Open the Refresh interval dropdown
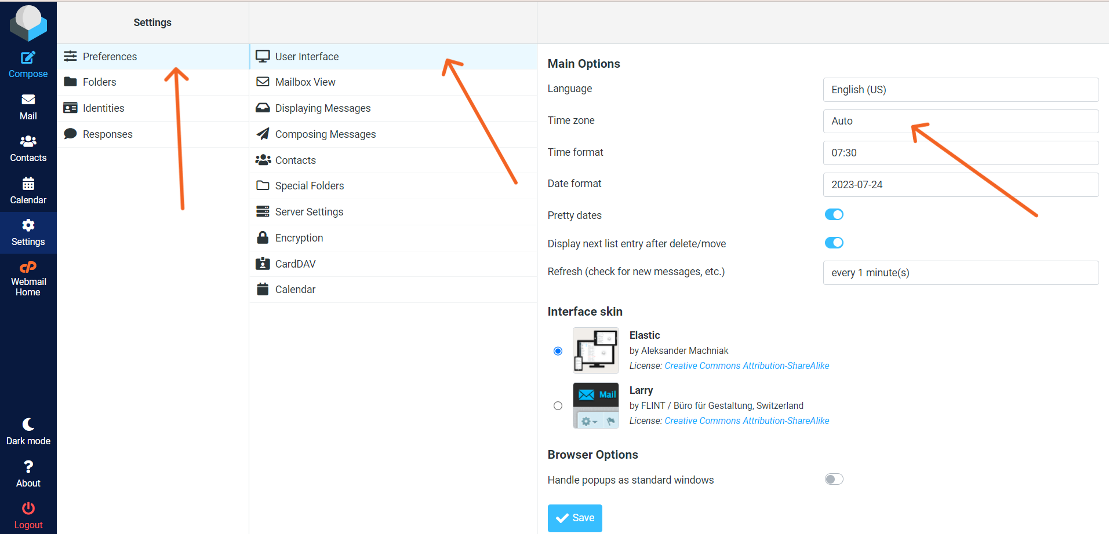The width and height of the screenshot is (1109, 534). tap(960, 273)
